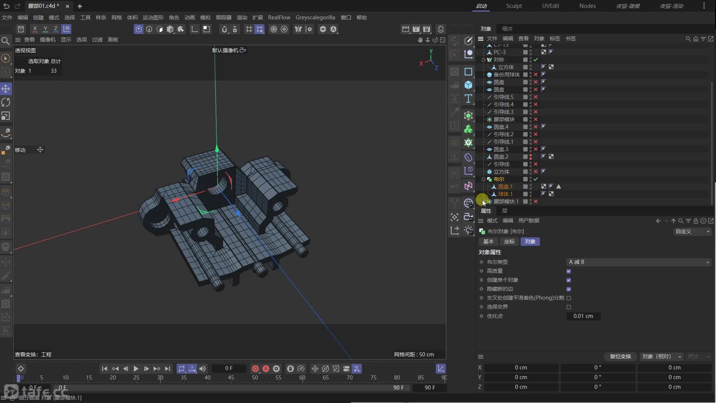Open the 运动图形 main menu
The image size is (716, 403).
click(x=153, y=18)
